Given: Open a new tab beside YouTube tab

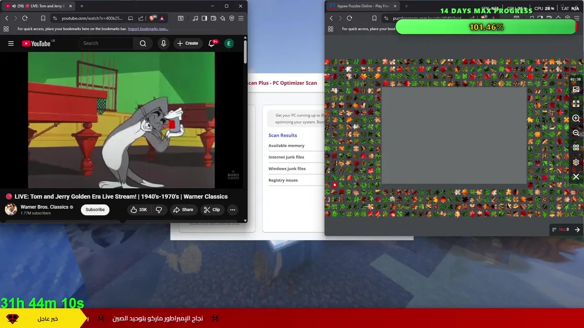Looking at the screenshot, I should [x=82, y=6].
